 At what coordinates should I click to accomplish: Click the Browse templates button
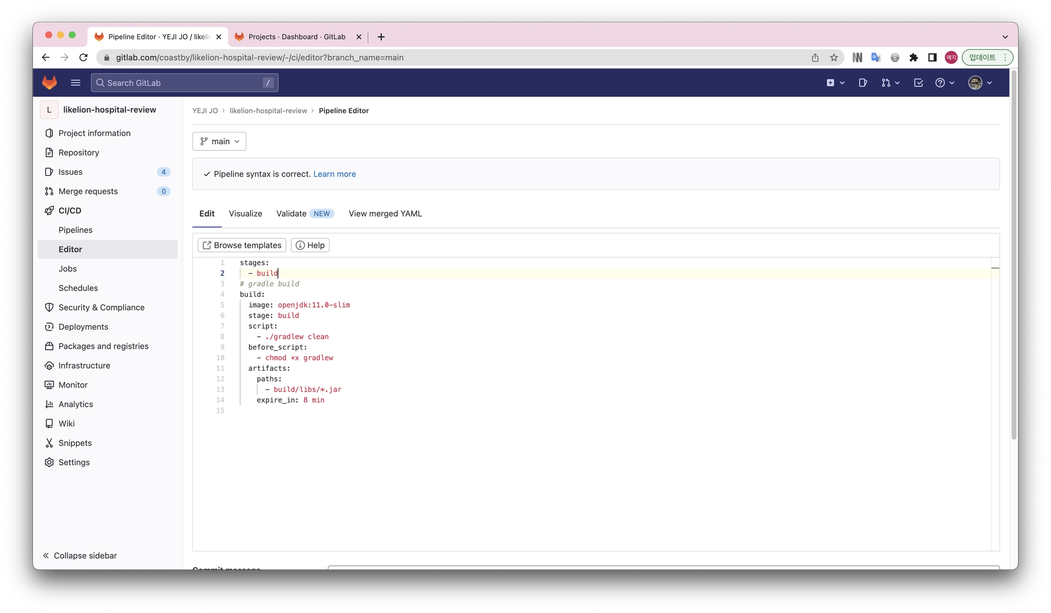[x=242, y=245]
